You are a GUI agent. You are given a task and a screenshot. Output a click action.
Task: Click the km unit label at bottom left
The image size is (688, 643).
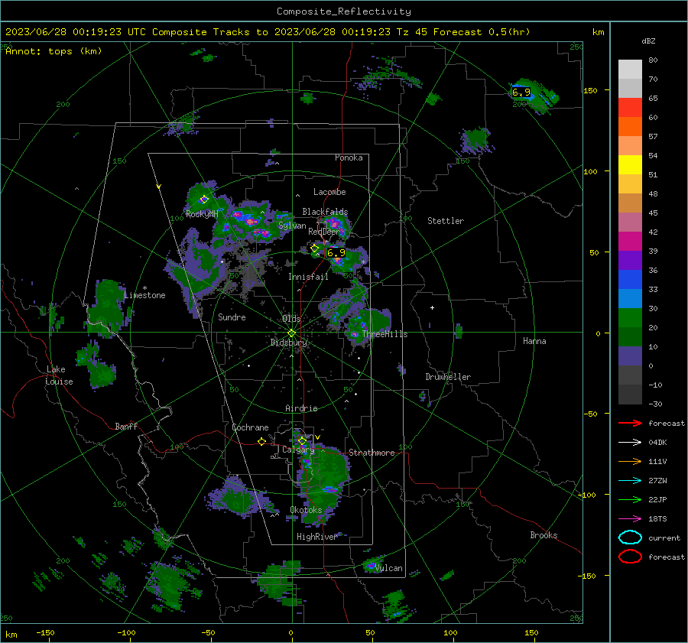click(x=11, y=635)
